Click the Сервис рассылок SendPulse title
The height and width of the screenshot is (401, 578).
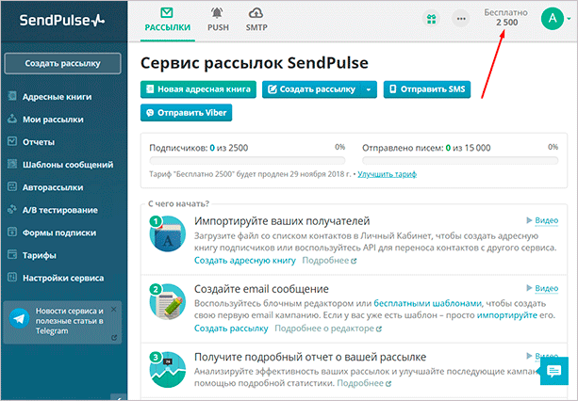[x=255, y=63]
